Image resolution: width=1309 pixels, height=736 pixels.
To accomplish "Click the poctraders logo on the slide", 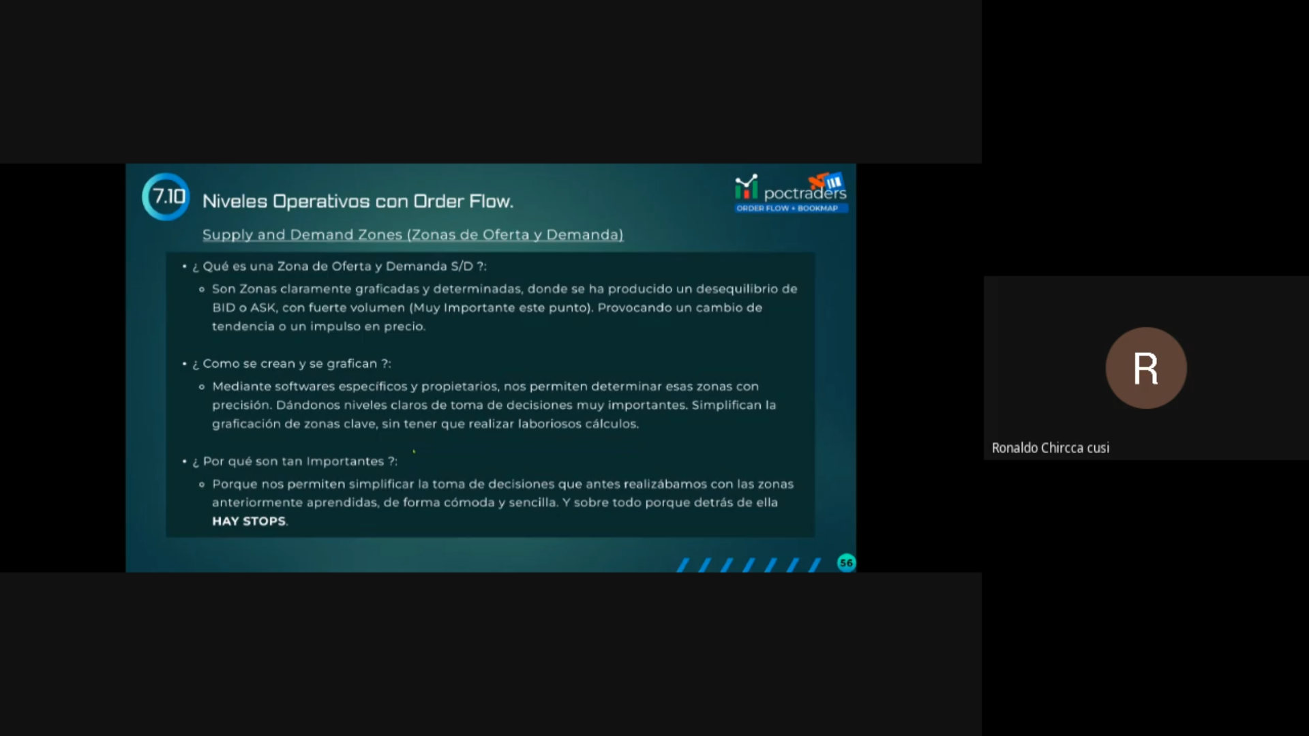I will (804, 194).
